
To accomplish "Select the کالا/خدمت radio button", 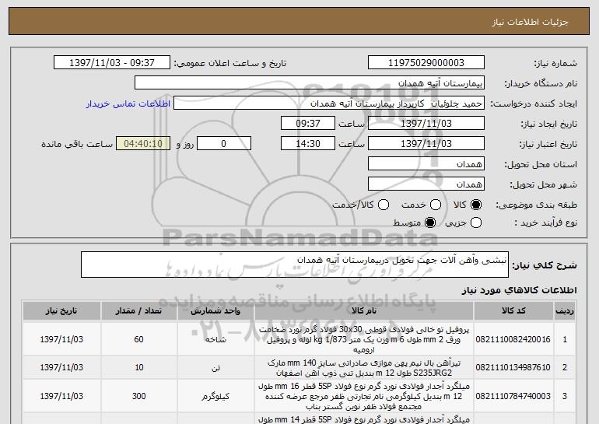I will point(384,205).
